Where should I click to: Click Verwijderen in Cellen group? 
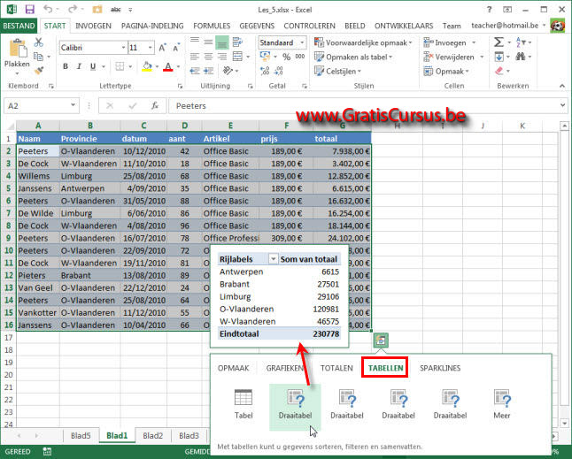[x=453, y=57]
